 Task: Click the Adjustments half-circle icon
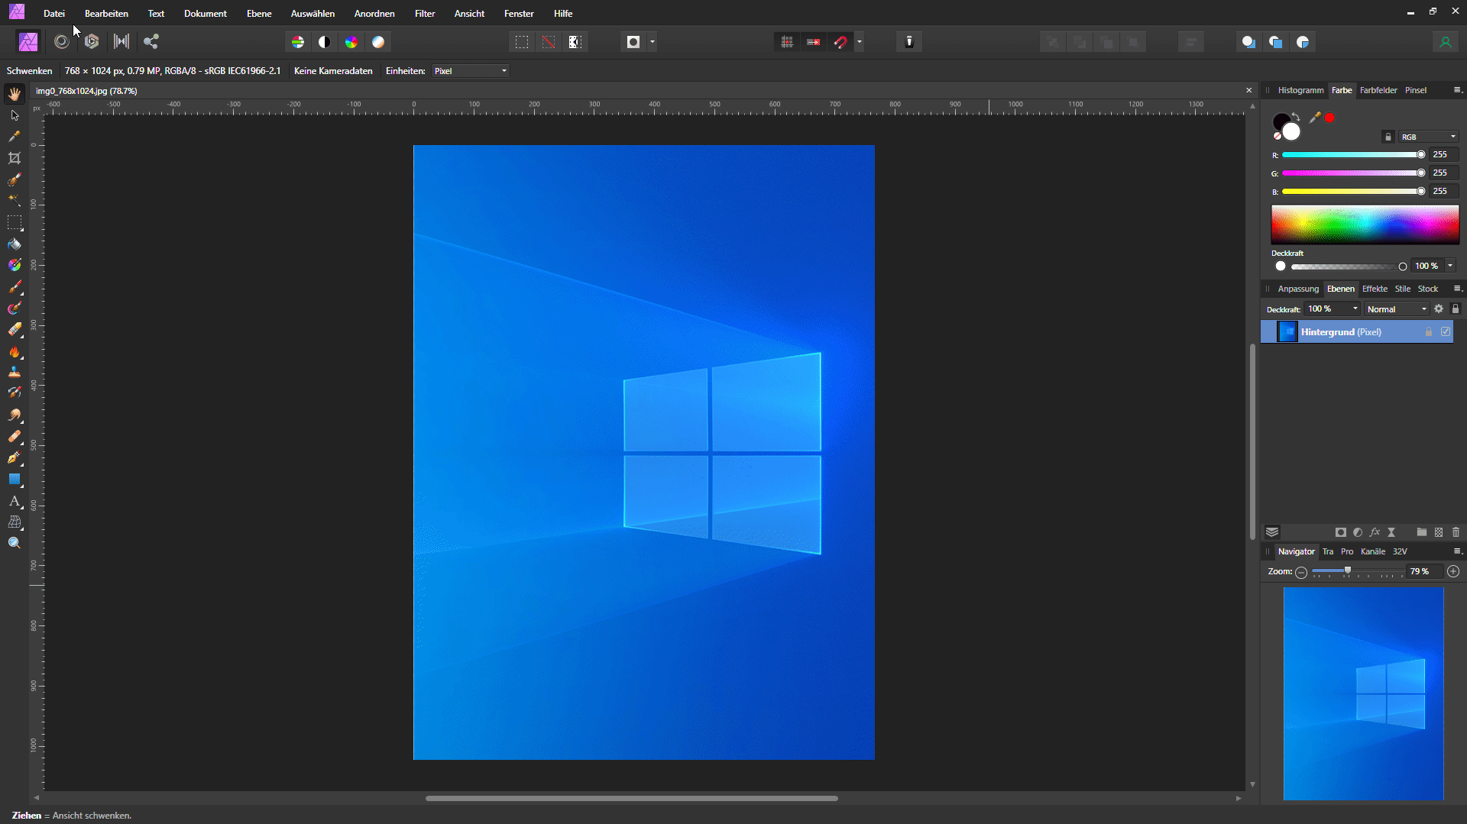pos(1358,532)
